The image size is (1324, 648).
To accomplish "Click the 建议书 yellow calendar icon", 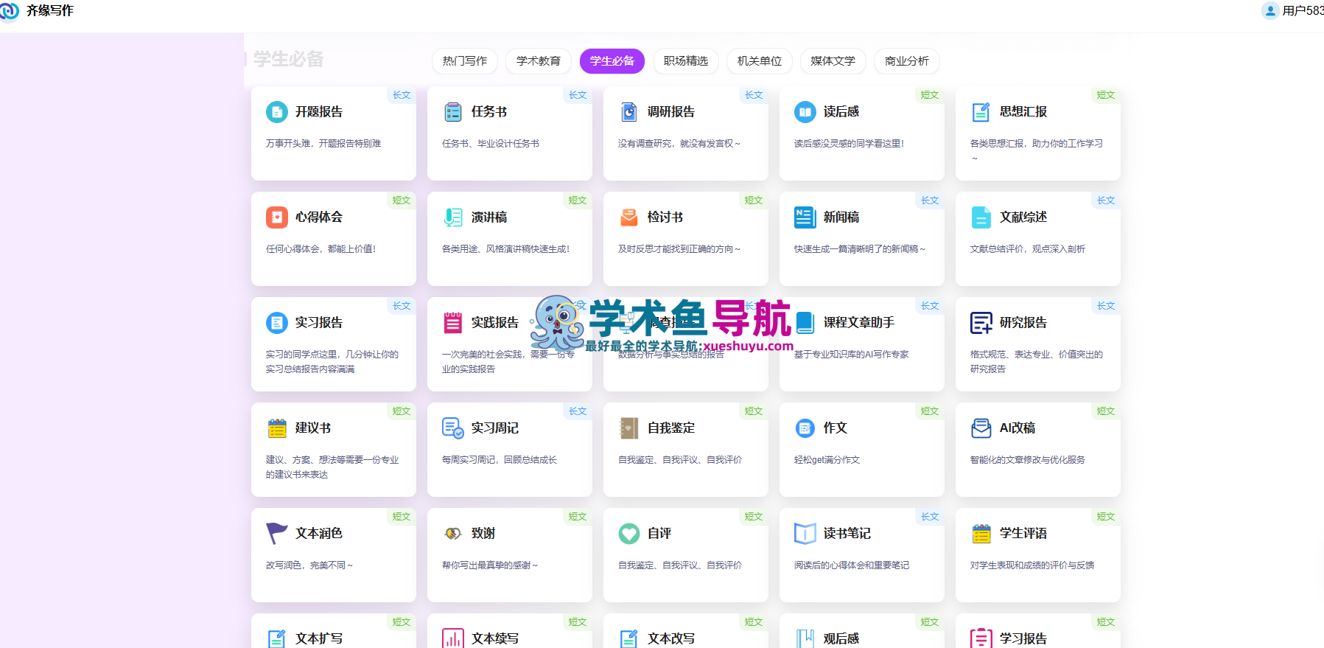I will (277, 428).
